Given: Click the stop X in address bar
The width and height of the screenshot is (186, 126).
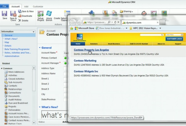Looking at the screenshot, I should click(x=119, y=22).
